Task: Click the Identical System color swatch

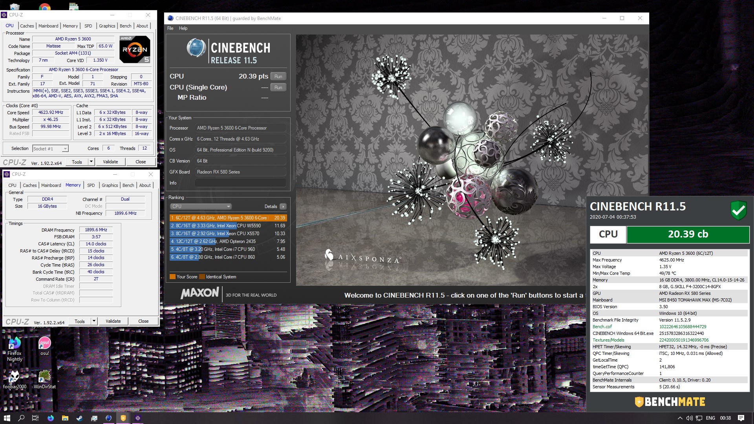Action: (x=202, y=277)
